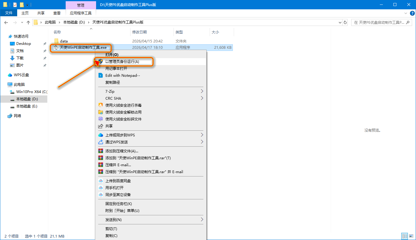This screenshot has height=240, width=416.
Task: Click the Share (共享) icon
Action: (101, 126)
